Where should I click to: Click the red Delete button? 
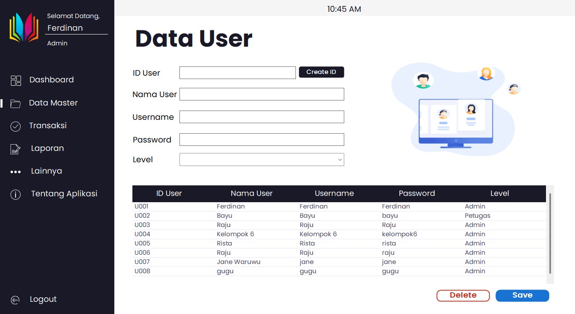[x=463, y=296]
